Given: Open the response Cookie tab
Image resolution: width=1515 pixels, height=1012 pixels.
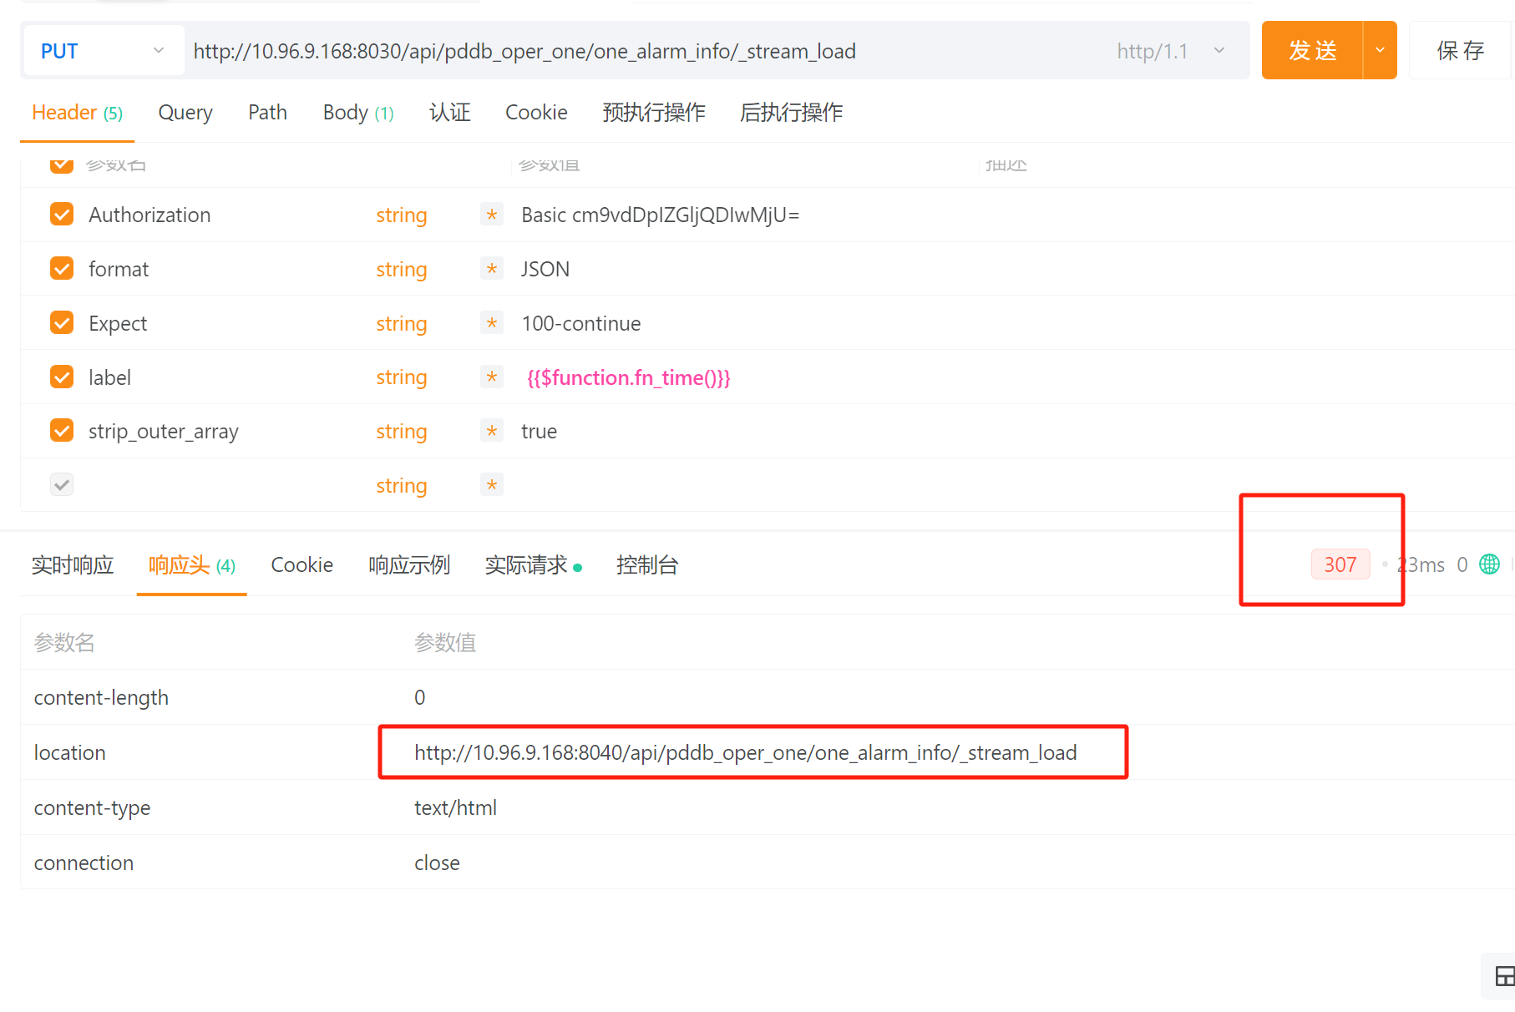Looking at the screenshot, I should point(301,565).
